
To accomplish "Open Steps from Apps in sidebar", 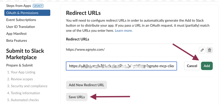I will [19, 6].
